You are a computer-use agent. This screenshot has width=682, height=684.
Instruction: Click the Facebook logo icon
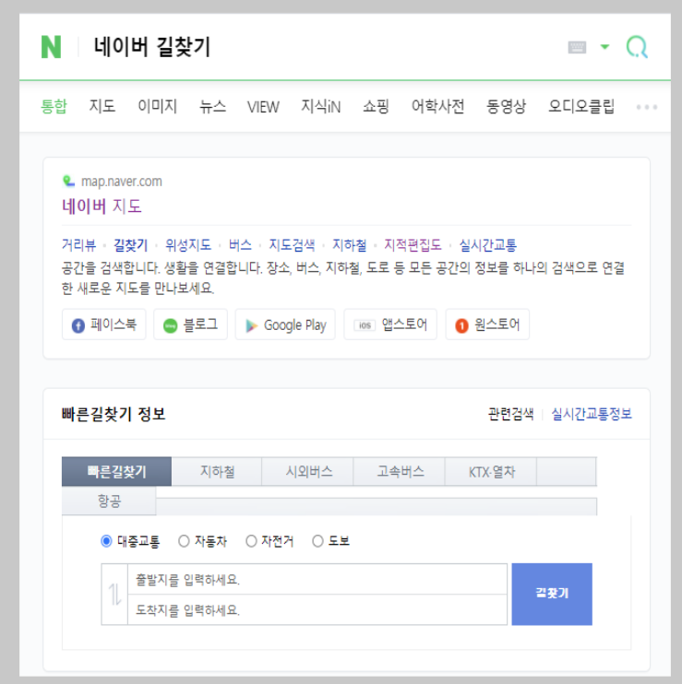[x=78, y=325]
